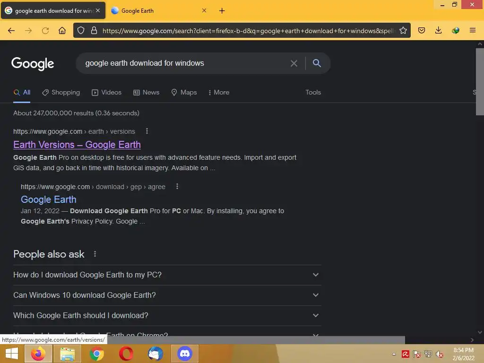Close the Google Earth tab

[x=204, y=10]
